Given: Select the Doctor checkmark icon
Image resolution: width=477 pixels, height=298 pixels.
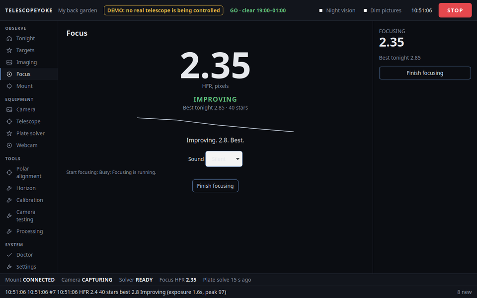Looking at the screenshot, I should tap(9, 255).
